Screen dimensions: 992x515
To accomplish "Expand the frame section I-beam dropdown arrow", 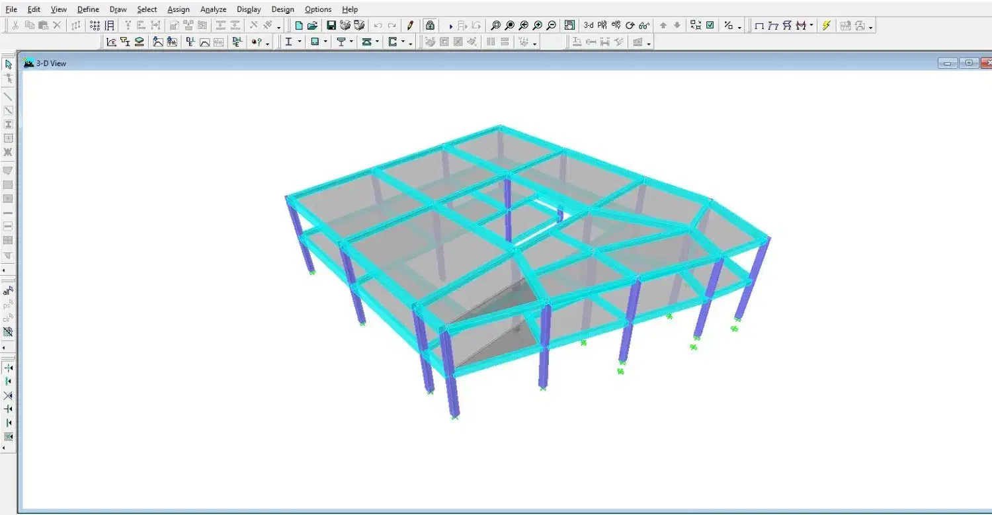I will (x=300, y=42).
